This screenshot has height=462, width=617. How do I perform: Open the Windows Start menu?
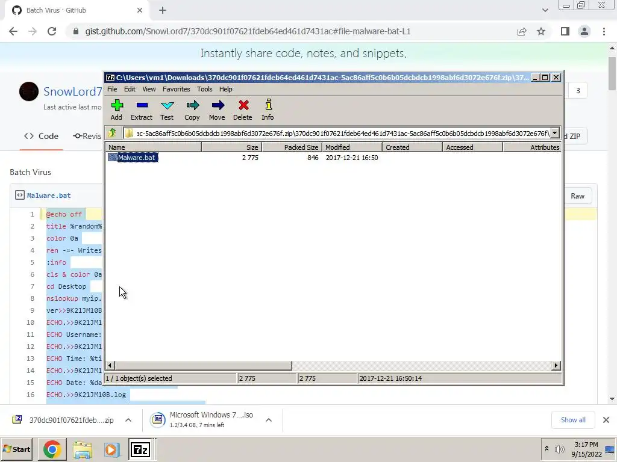point(17,449)
